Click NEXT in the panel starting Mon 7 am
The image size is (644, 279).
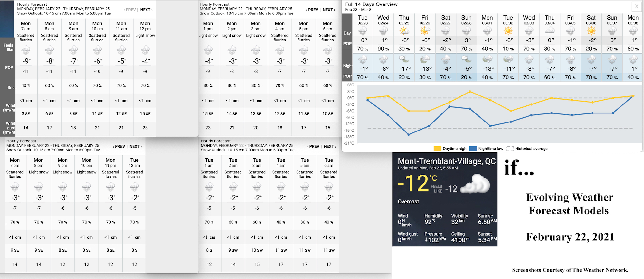146,10
